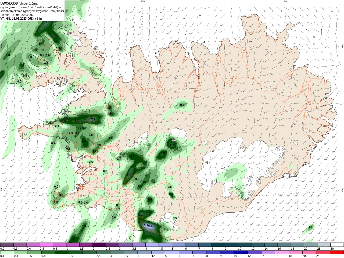The image size is (344, 258).
Task: Select the dark teal swatch between 8 and 9
Action: tap(218, 245)
